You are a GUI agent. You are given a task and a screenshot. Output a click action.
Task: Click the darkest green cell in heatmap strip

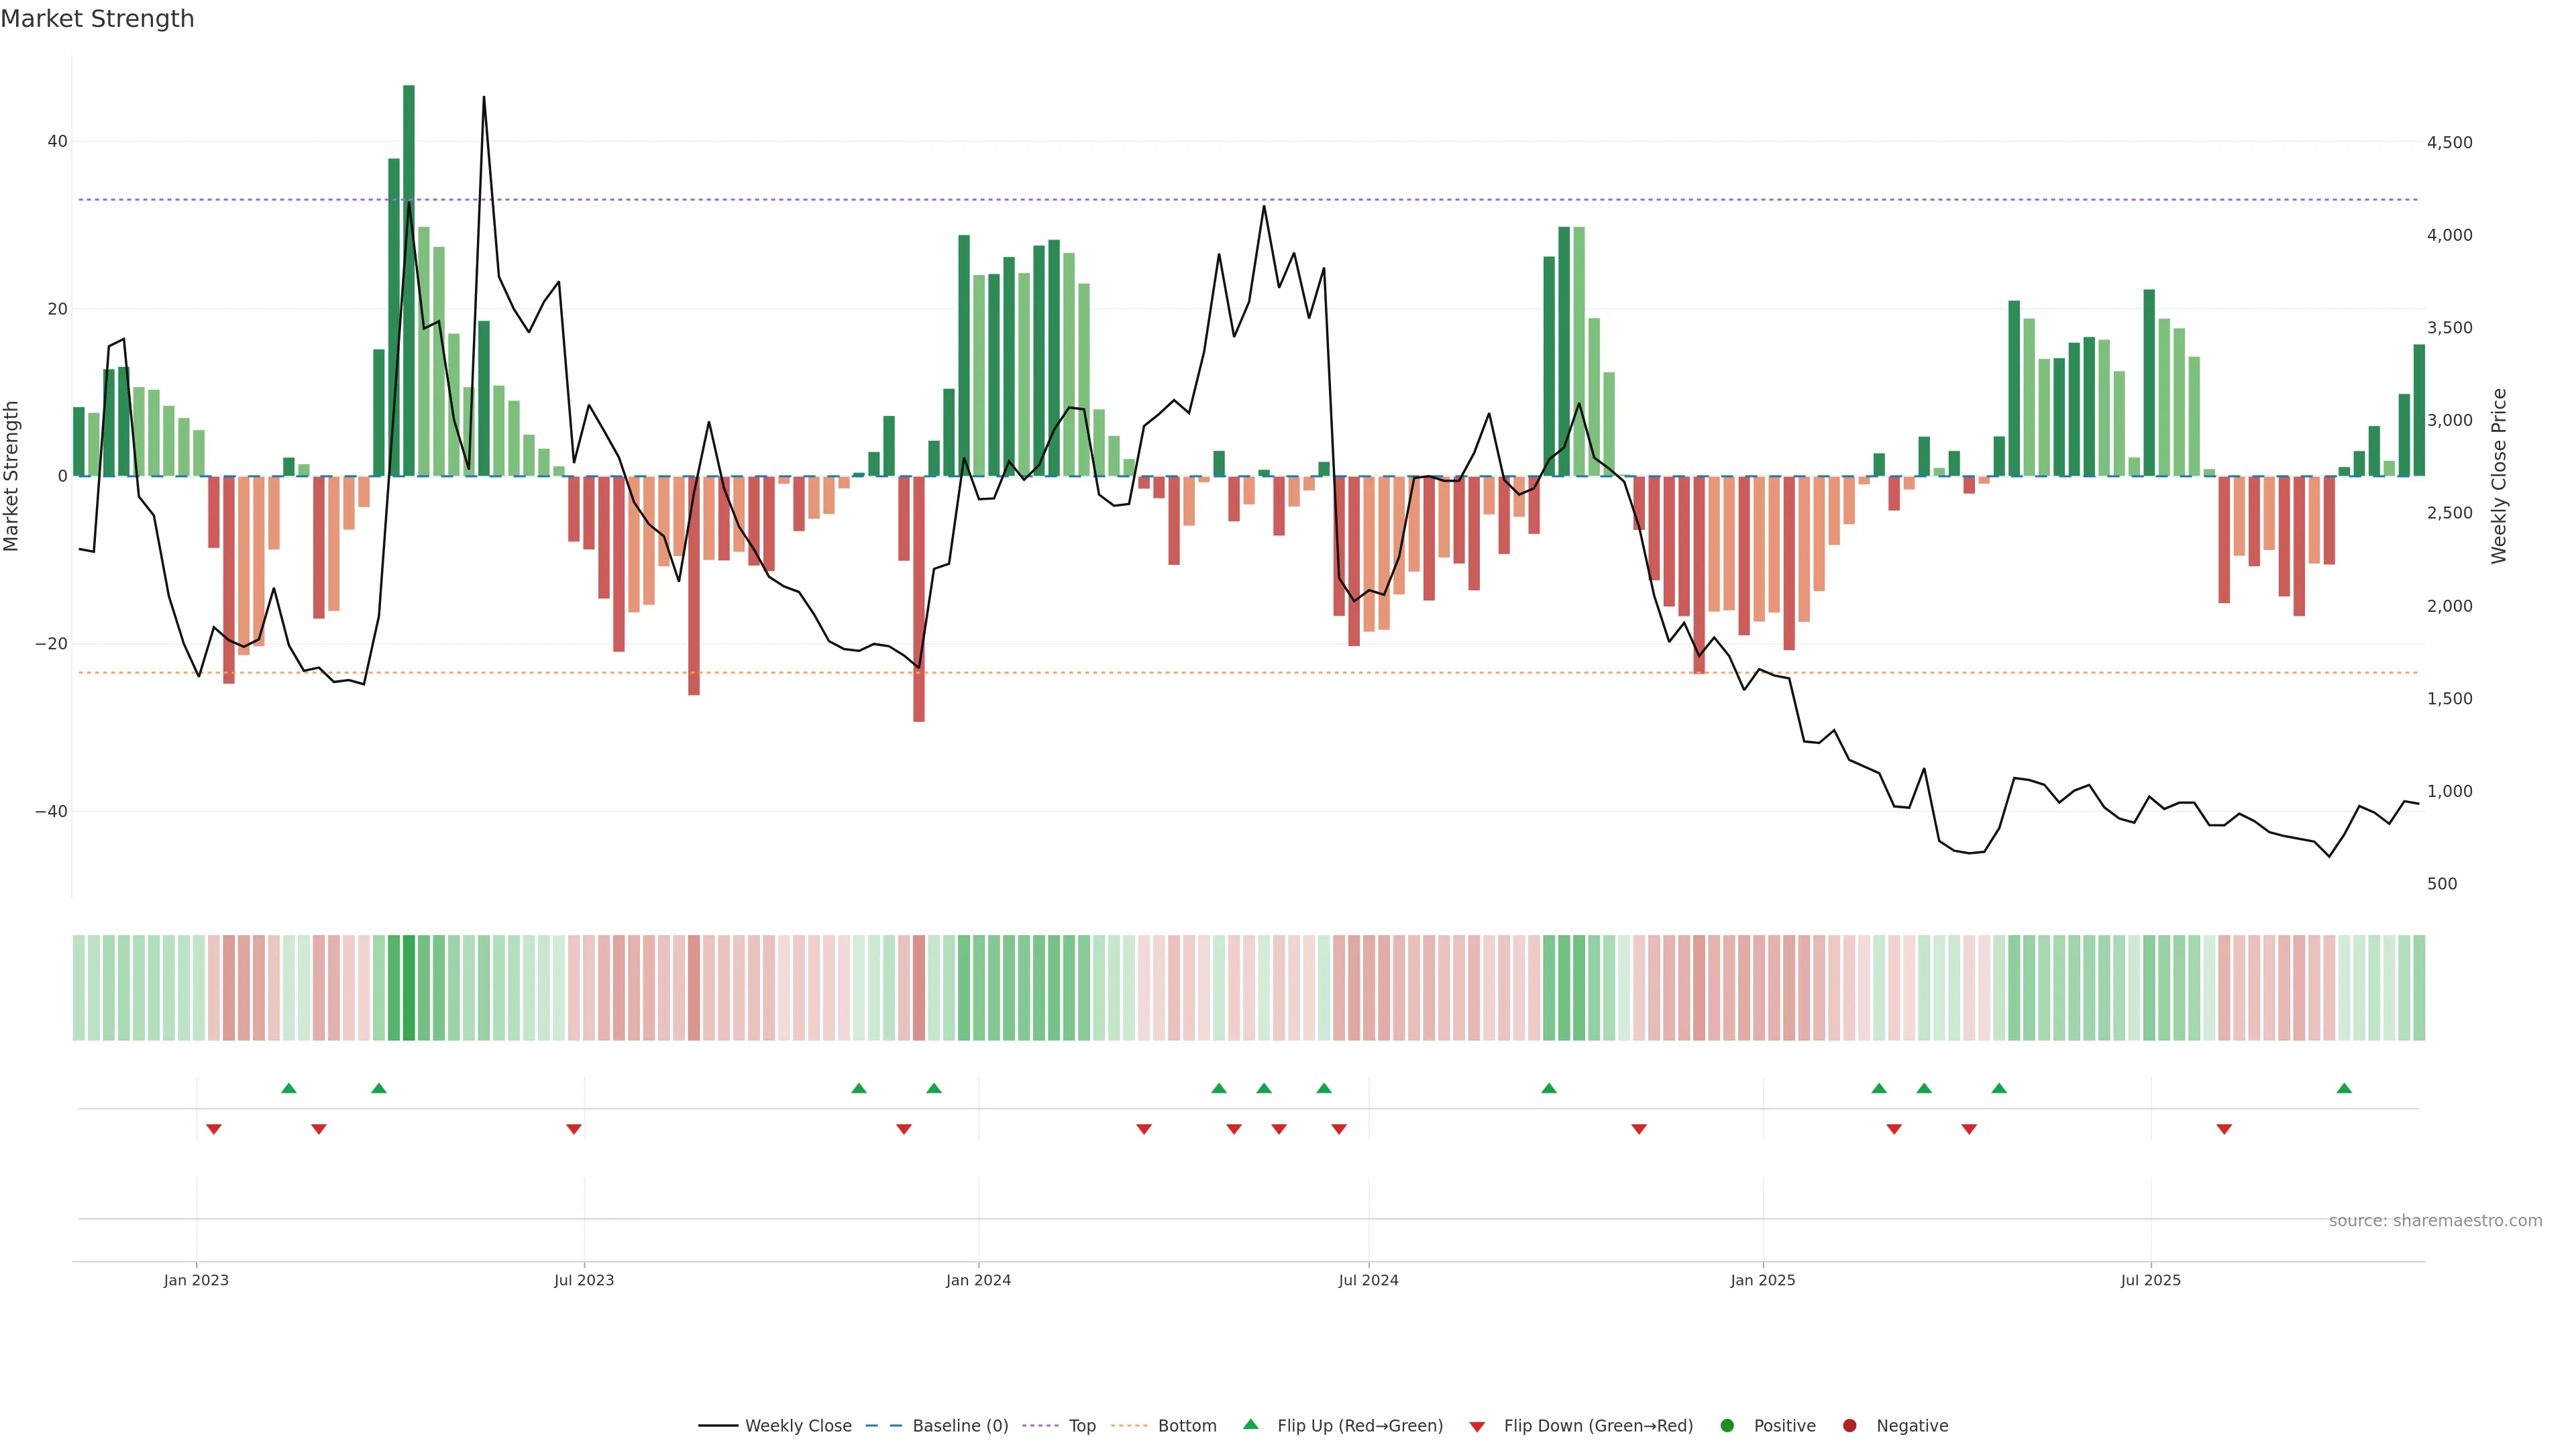pos(408,988)
